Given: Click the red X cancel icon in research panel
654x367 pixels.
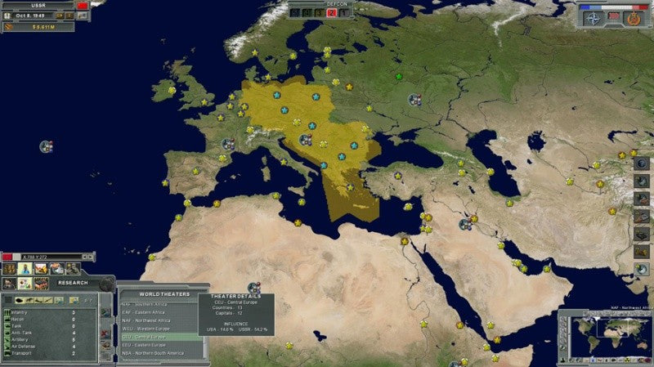Looking at the screenshot, I should [105, 334].
